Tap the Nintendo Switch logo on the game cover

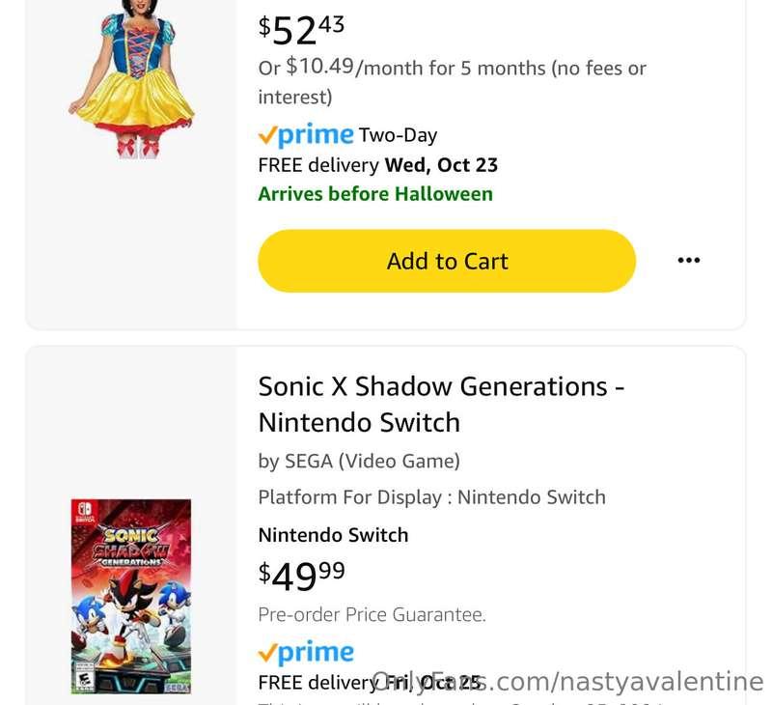[x=85, y=511]
